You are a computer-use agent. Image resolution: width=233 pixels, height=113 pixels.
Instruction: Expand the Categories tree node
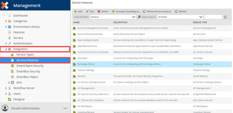(6, 21)
